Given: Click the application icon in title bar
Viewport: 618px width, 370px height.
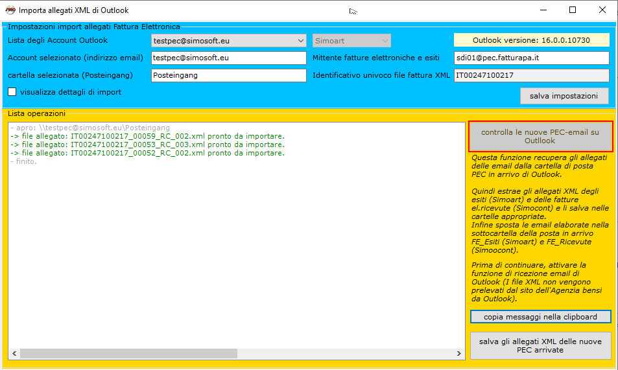Looking at the screenshot, I should click(10, 10).
